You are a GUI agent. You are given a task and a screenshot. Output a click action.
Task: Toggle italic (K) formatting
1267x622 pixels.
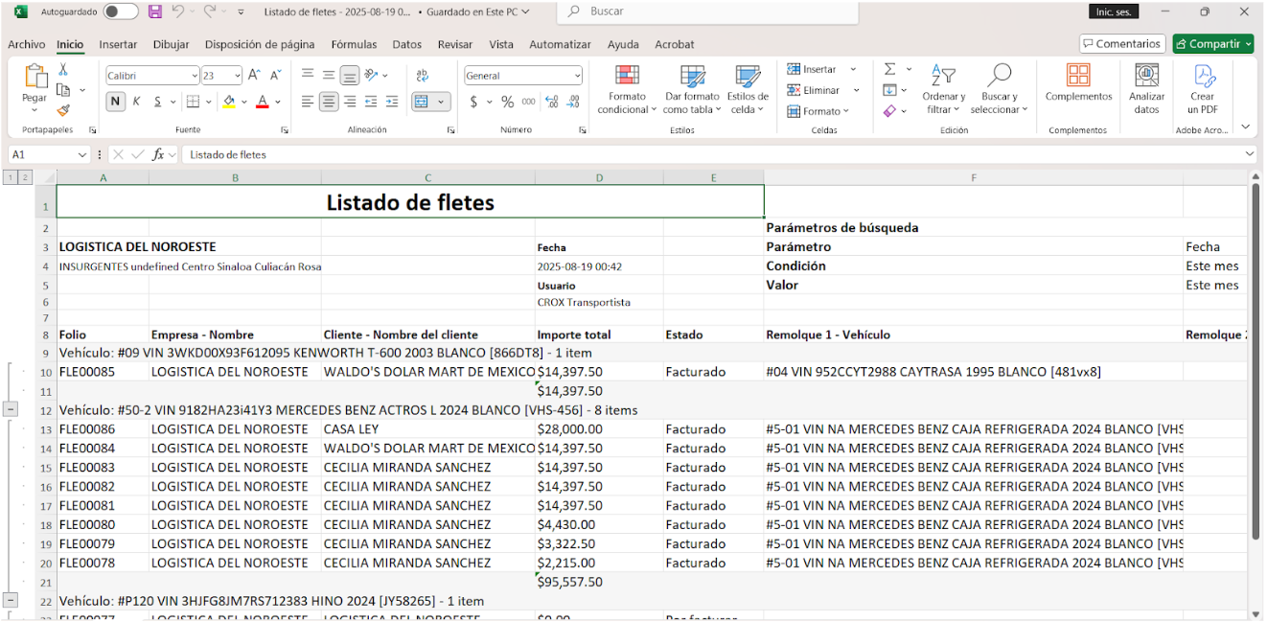click(136, 102)
